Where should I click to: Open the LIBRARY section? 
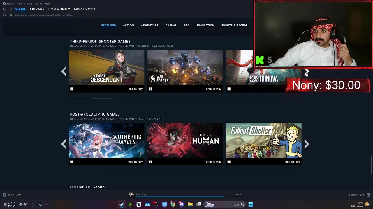point(37,9)
